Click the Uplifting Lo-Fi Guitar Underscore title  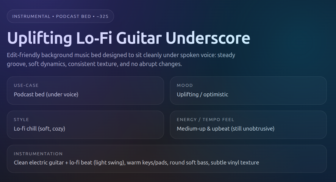[128, 38]
